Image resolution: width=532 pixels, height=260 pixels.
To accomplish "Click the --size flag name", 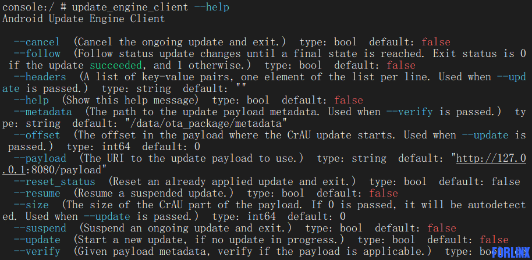I will [31, 205].
